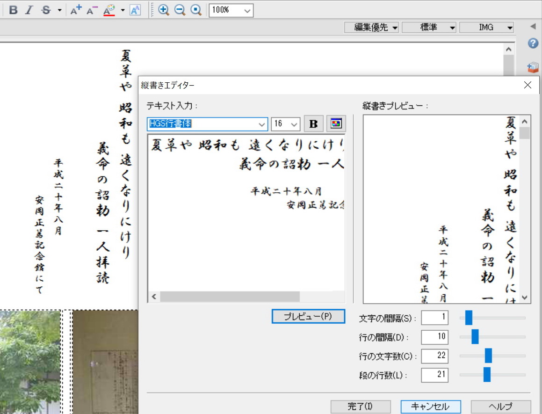
Task: Click the キャンセル button
Action: (431, 406)
